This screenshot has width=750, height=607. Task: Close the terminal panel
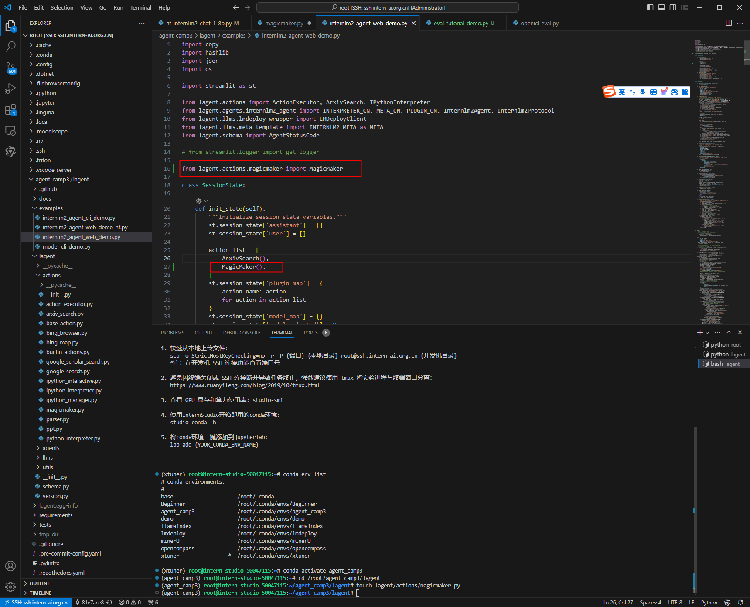tap(740, 332)
